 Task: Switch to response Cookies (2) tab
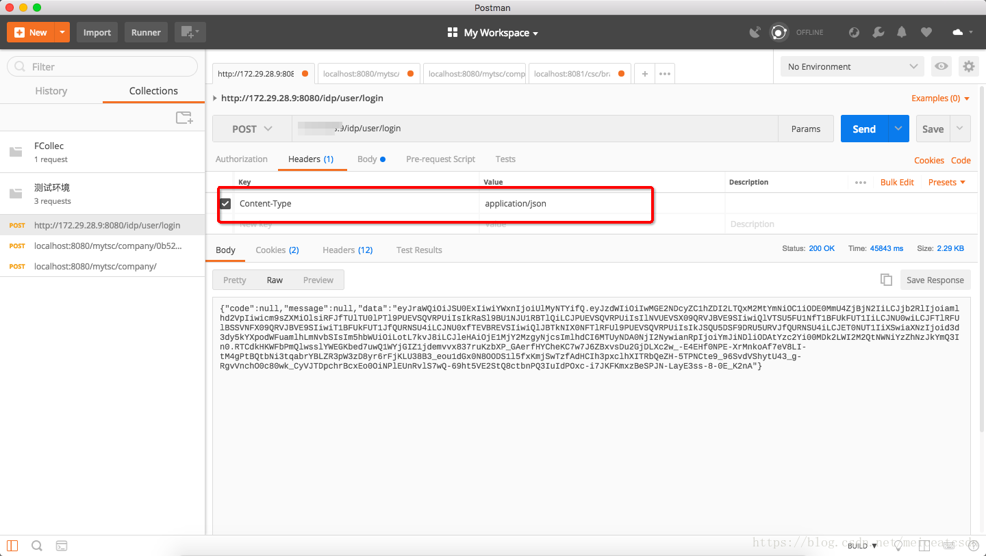[x=277, y=250]
